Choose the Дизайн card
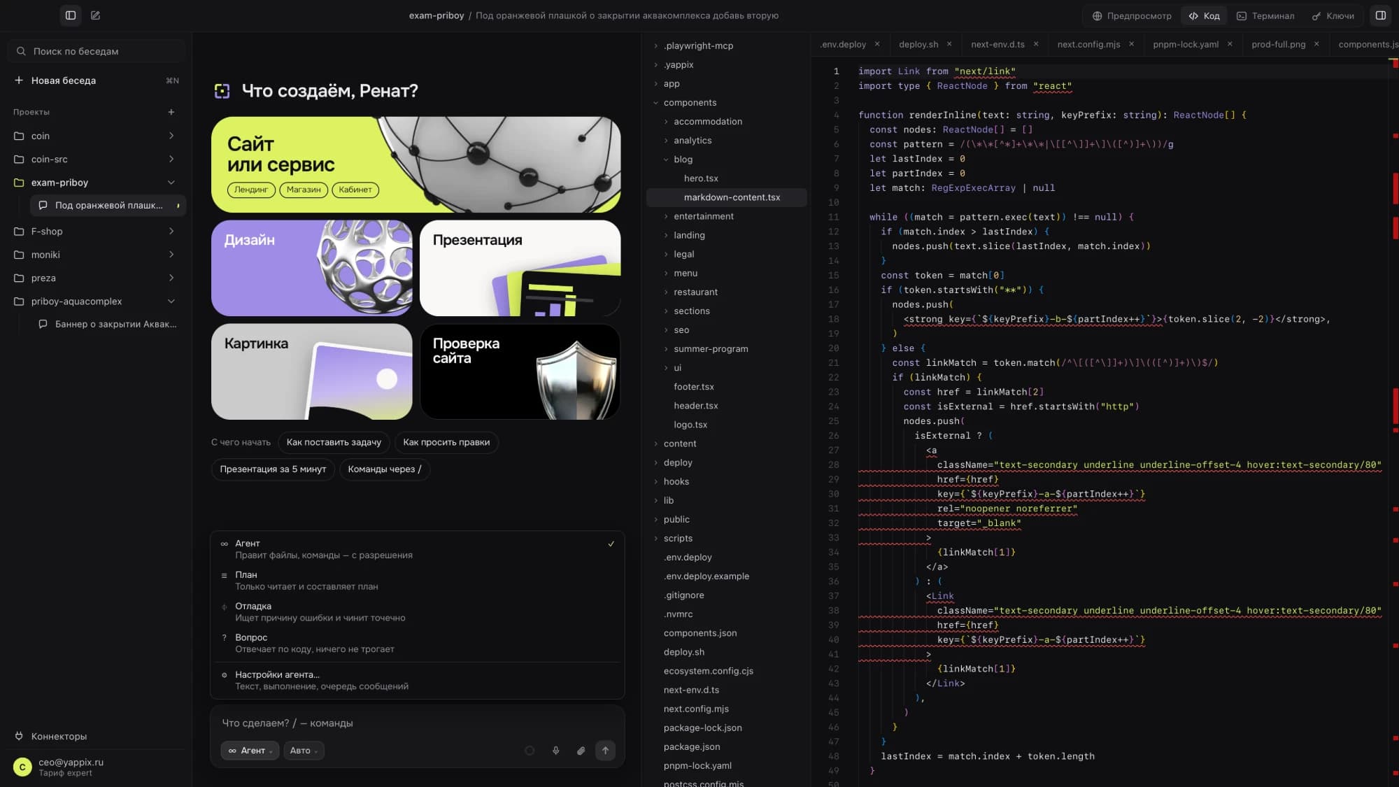This screenshot has height=787, width=1399. coord(311,269)
